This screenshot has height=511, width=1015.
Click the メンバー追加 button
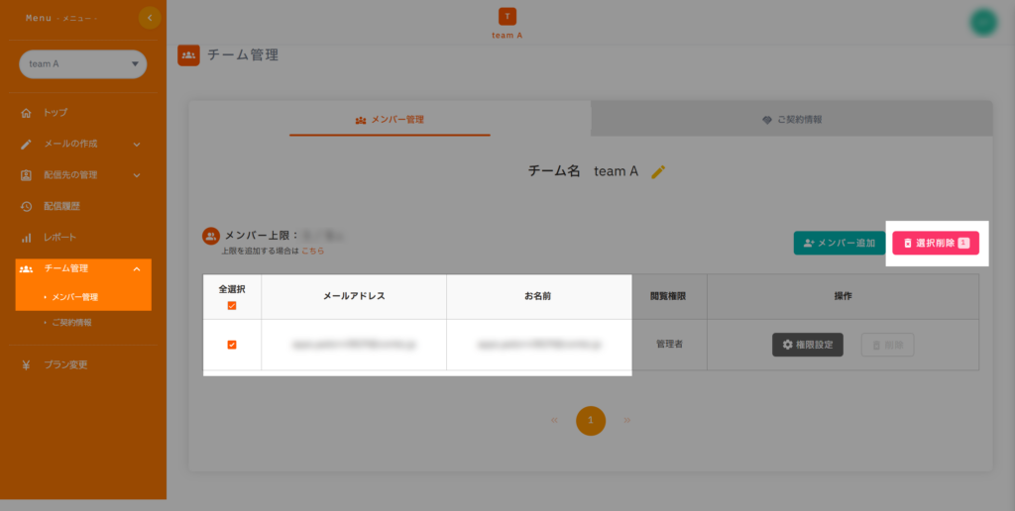coord(839,243)
